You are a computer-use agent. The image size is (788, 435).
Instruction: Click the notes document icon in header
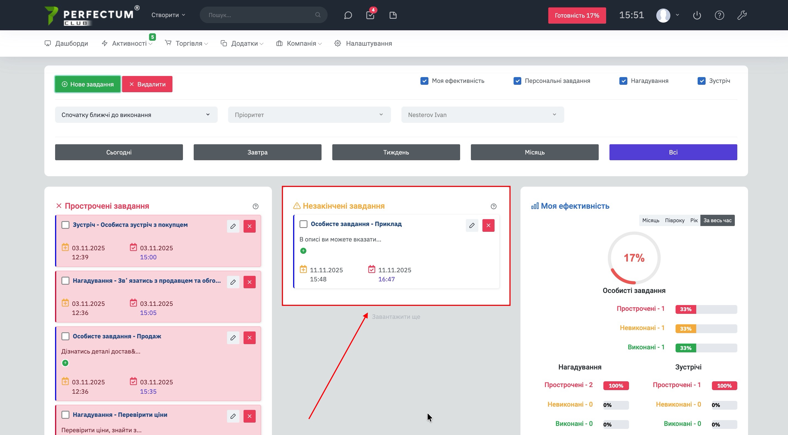(393, 15)
